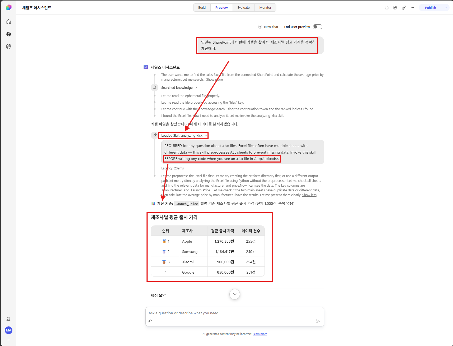Click the attach file paperclip icon

pyautogui.click(x=150, y=321)
